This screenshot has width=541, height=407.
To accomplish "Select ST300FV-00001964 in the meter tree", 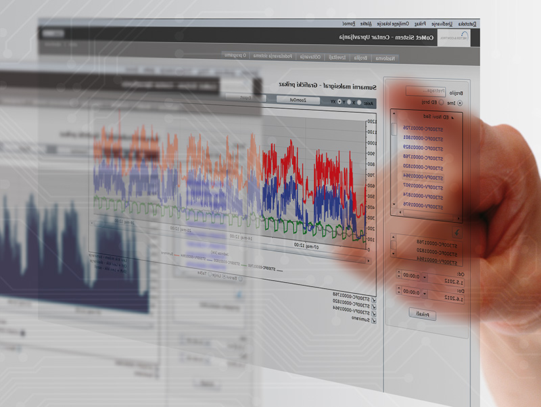I will pyautogui.click(x=423, y=176).
